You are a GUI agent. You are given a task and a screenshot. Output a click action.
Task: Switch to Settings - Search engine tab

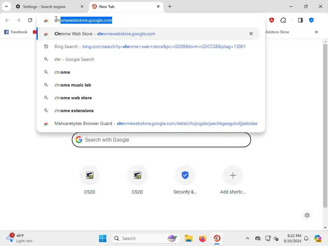pos(50,7)
